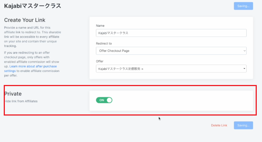Click the Redirect to label

(x=104, y=44)
